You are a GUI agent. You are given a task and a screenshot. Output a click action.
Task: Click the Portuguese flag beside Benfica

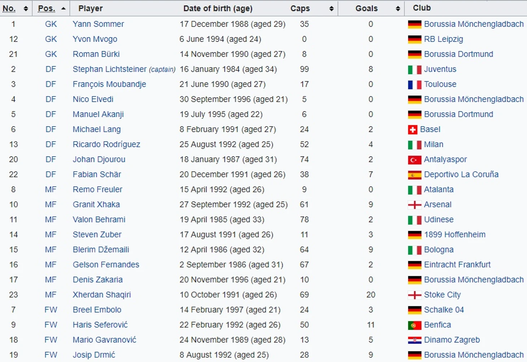coord(414,325)
